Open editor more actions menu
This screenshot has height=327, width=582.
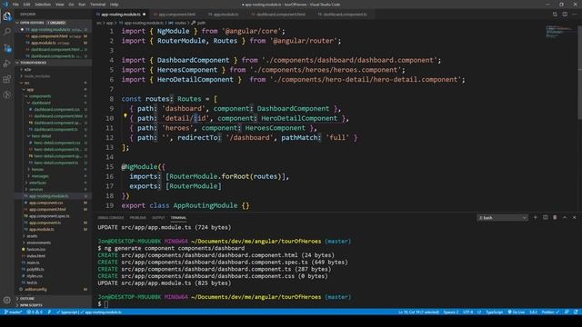coord(574,15)
